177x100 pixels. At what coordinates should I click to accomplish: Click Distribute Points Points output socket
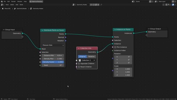[66, 34]
